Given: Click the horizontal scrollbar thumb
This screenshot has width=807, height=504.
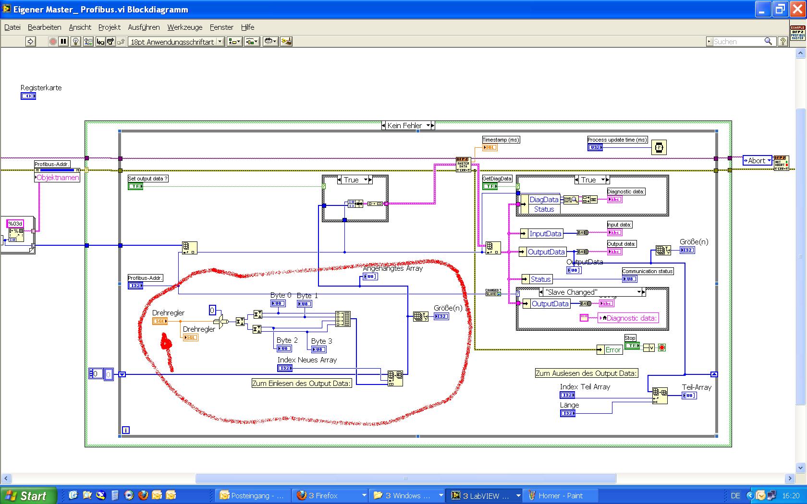Looking at the screenshot, I should (405, 479).
